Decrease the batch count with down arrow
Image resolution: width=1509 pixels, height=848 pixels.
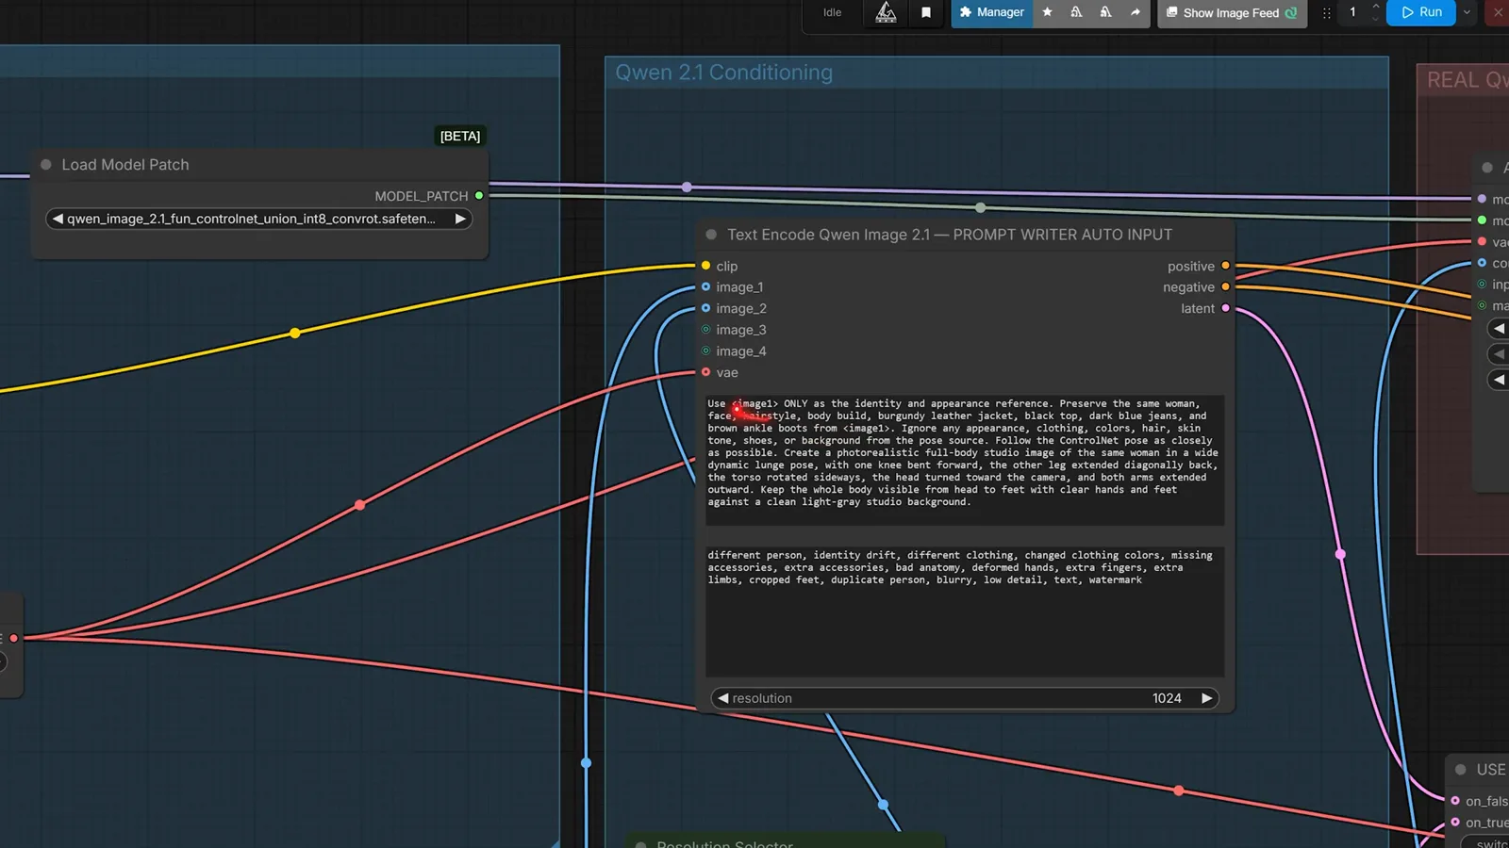1375,19
